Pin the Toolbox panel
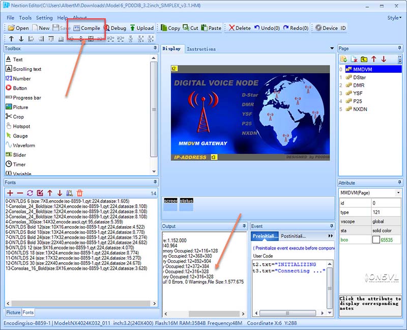This screenshot has width=407, height=330. tap(155, 48)
